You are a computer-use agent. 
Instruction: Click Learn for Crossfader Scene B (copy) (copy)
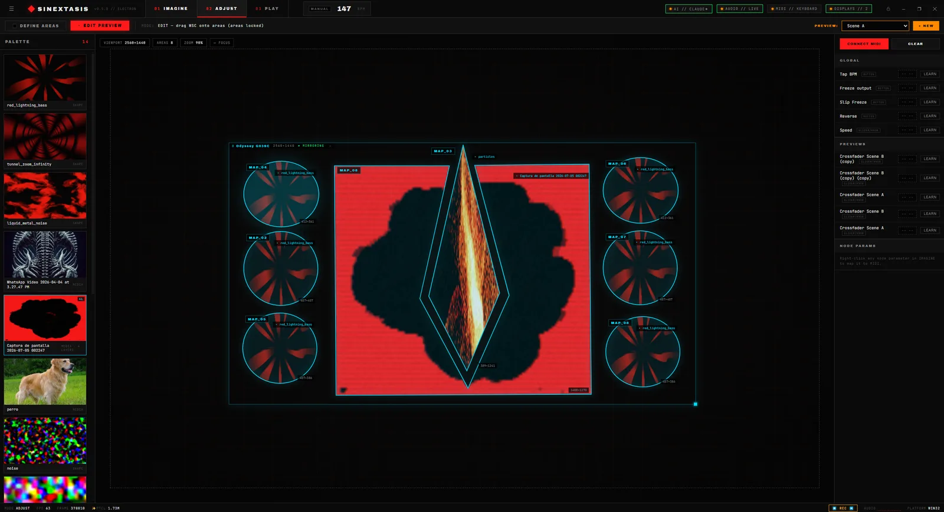click(930, 178)
